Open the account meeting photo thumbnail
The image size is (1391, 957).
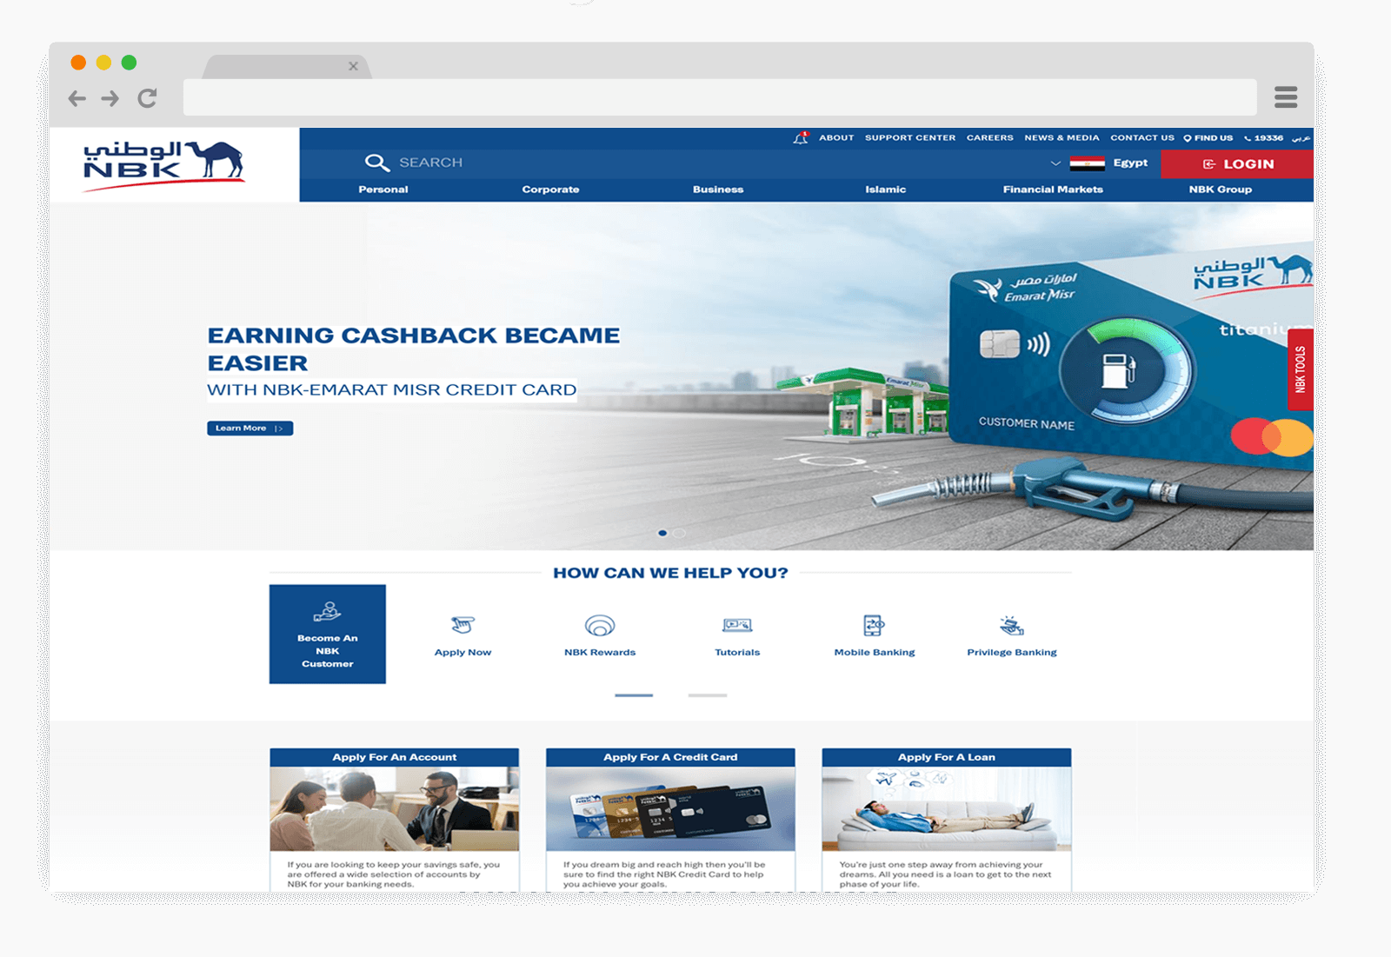(395, 808)
